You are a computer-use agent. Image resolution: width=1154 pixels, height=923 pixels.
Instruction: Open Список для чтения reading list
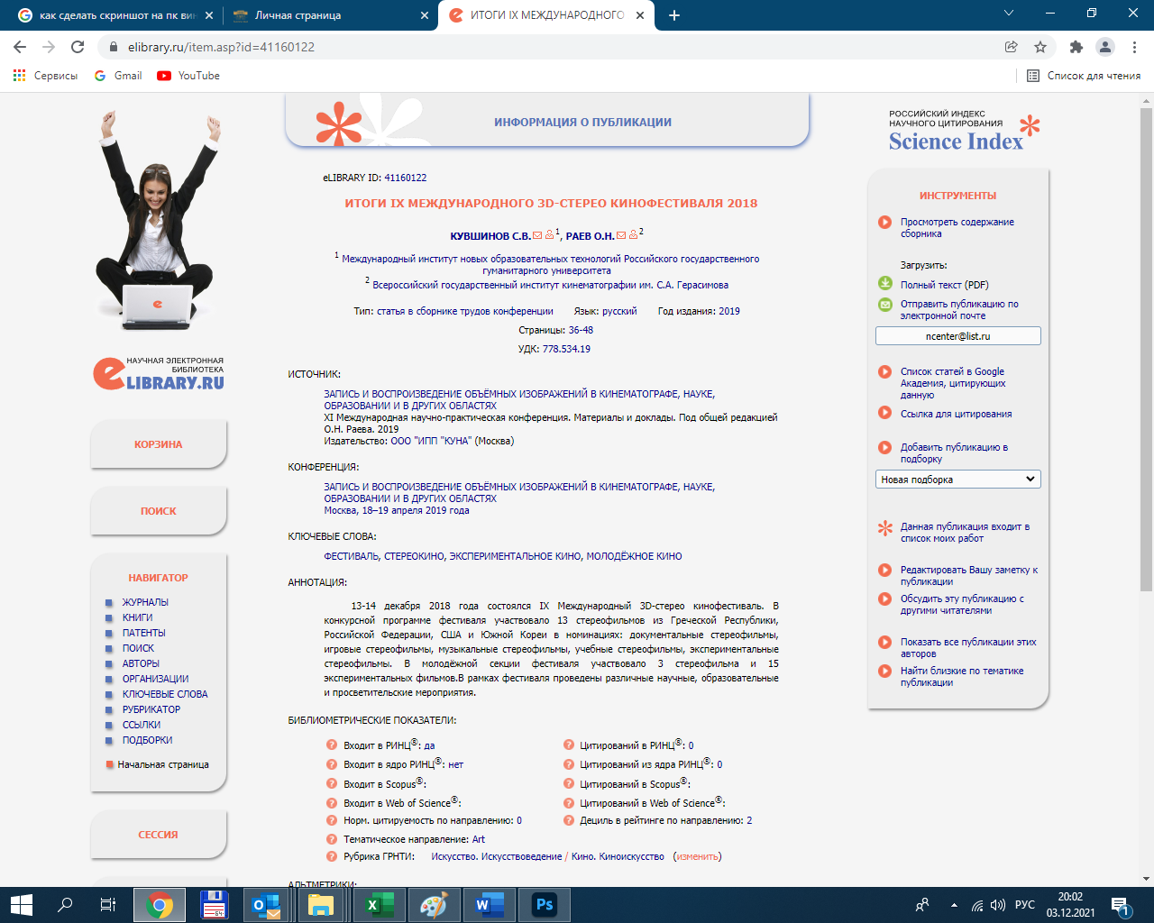[1084, 76]
